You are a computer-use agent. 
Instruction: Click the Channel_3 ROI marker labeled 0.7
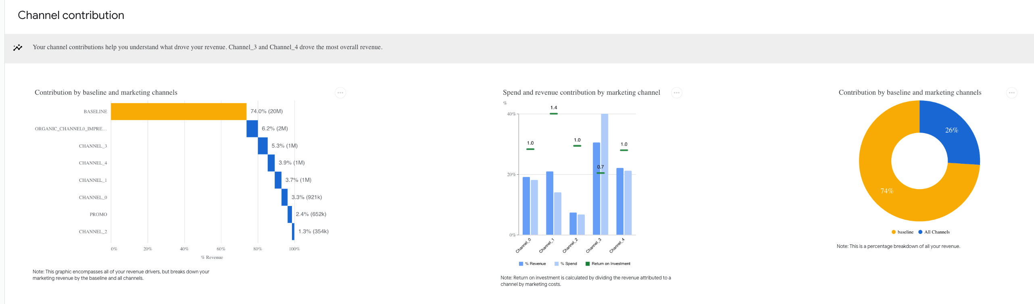600,173
